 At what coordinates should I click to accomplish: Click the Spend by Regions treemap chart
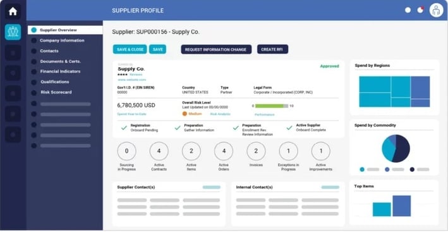pyautogui.click(x=394, y=92)
